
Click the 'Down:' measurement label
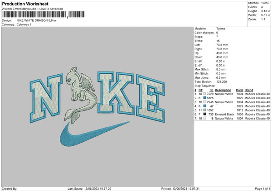(x=199, y=57)
